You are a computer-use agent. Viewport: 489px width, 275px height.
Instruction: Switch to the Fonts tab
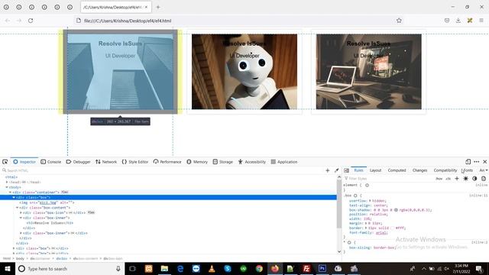[x=467, y=170]
